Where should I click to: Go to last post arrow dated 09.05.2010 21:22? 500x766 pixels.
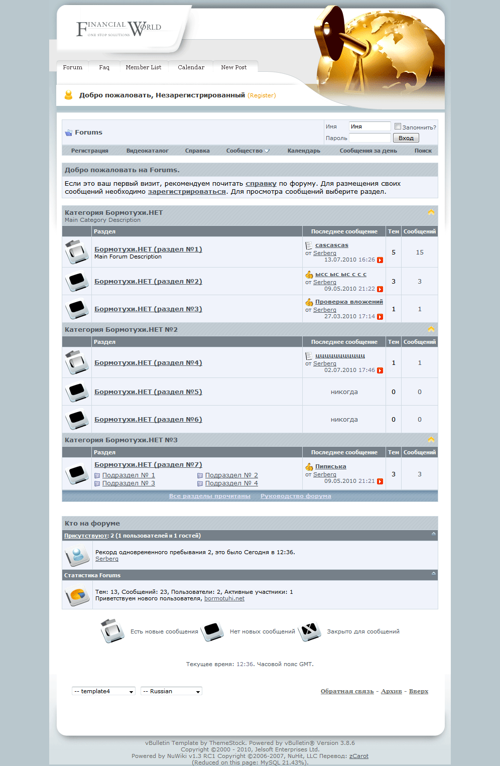380,289
